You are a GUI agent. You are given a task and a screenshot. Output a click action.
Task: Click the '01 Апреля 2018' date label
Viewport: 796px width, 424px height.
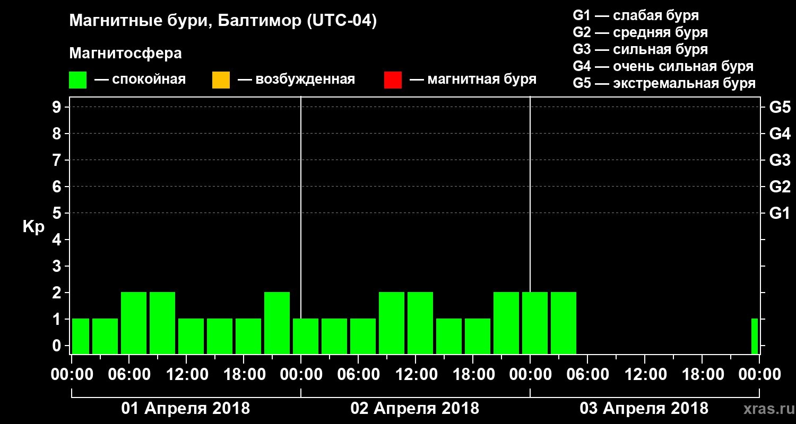[186, 409]
